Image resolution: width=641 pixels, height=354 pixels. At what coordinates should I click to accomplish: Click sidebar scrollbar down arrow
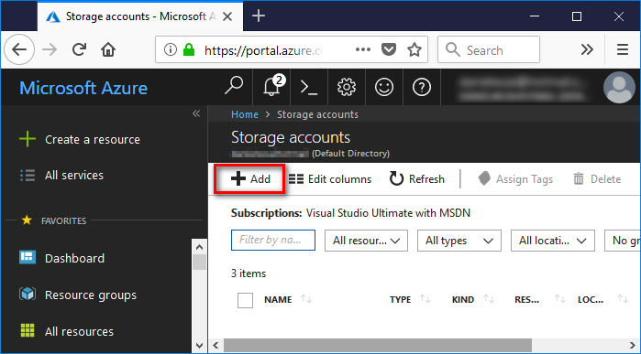(x=199, y=346)
